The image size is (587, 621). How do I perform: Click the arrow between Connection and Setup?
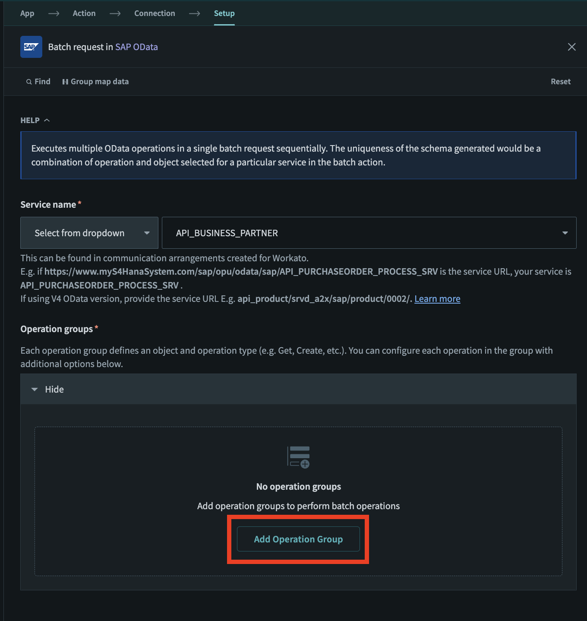(195, 14)
